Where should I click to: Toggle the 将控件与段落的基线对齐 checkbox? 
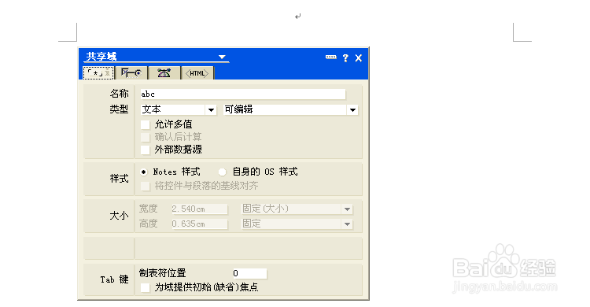click(x=146, y=186)
